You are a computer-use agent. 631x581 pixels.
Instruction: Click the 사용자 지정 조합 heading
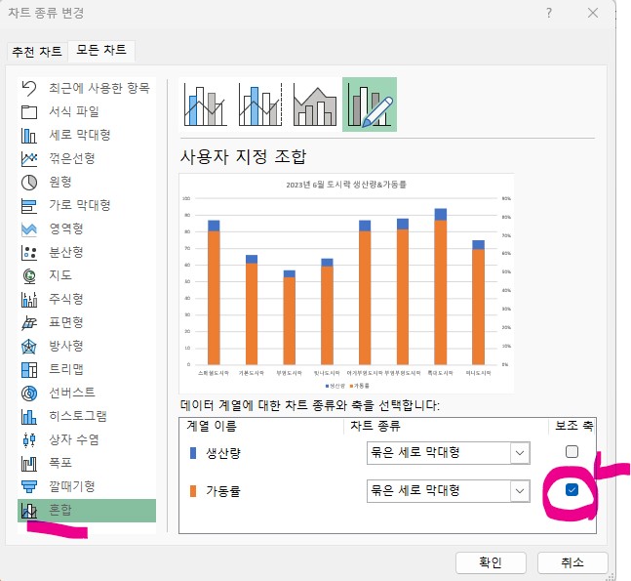pyautogui.click(x=244, y=157)
